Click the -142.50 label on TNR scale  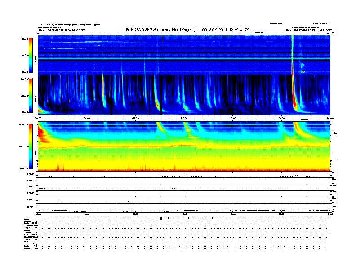tap(23, 146)
